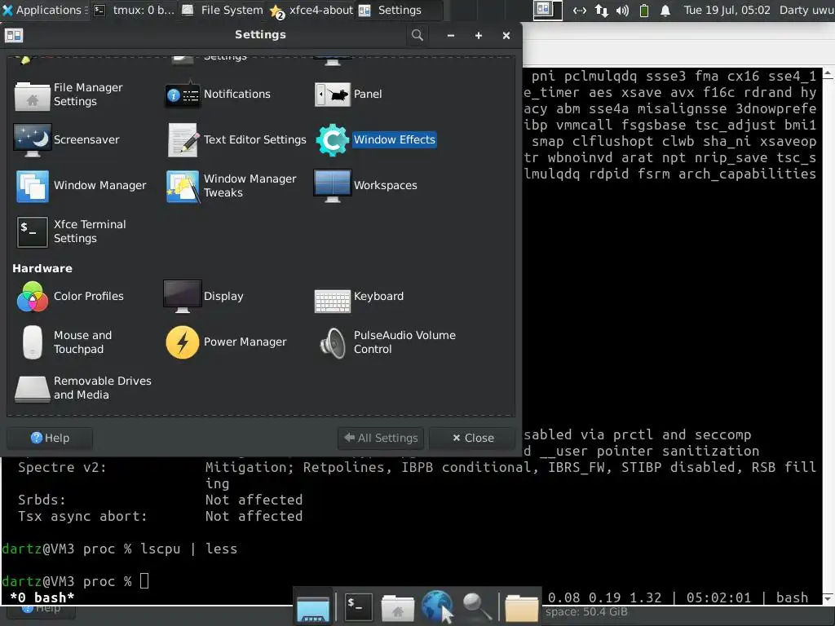Click the terminal scrollbar up arrow
Image resolution: width=835 pixels, height=626 pixels.
[828, 74]
